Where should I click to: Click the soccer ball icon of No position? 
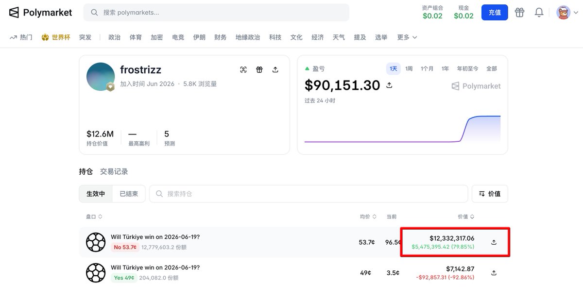(96, 242)
